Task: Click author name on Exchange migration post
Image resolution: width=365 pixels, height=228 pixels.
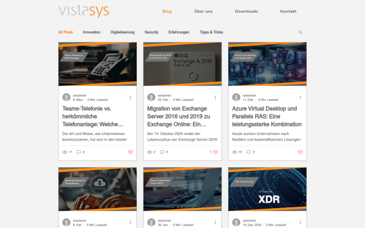Action: click(x=165, y=95)
